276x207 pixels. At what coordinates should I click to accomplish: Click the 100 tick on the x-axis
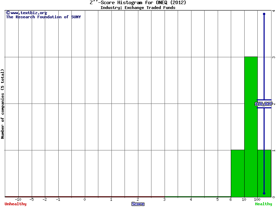(x=257, y=199)
